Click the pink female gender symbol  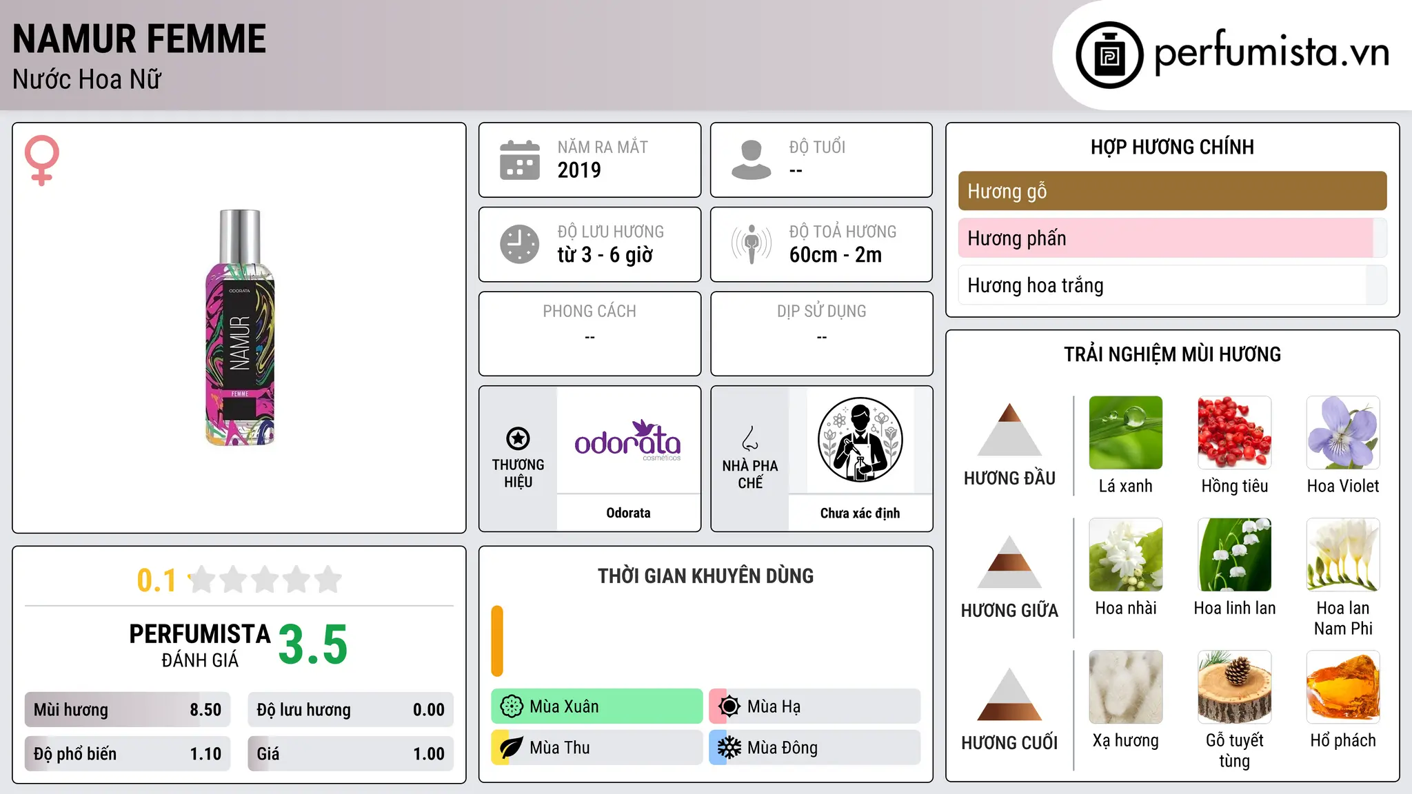[x=42, y=161]
